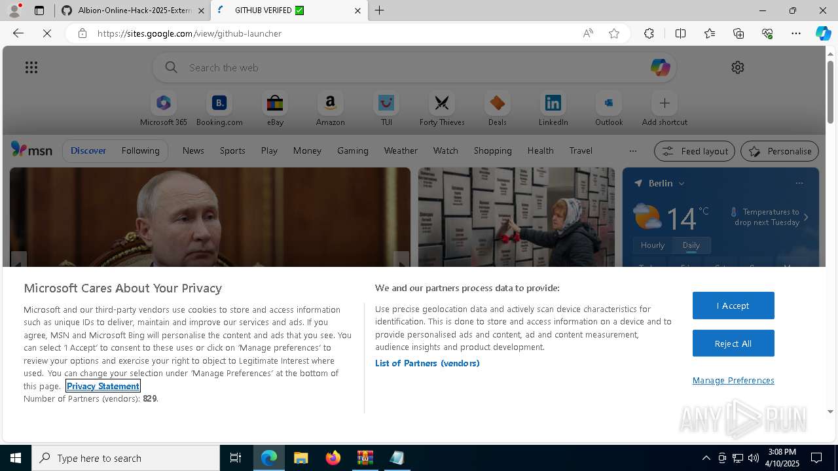Open Favorites list in toolbar

(710, 33)
